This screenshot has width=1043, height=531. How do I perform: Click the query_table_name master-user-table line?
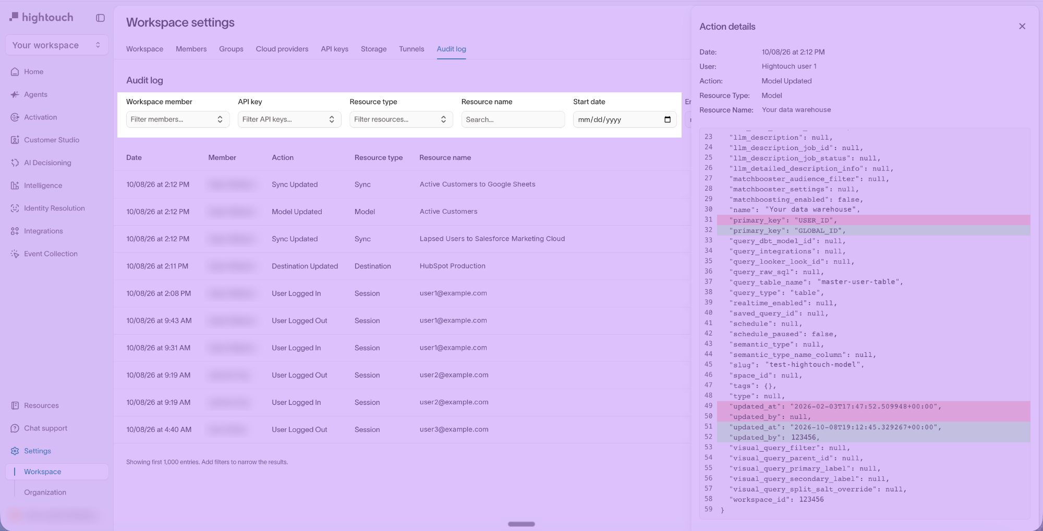[x=816, y=282]
